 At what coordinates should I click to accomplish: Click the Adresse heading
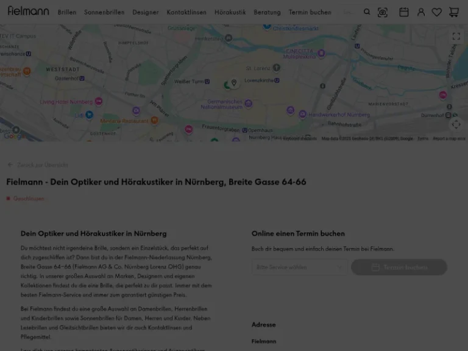click(x=263, y=325)
